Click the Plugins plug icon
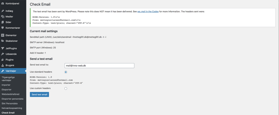 (x=3, y=60)
